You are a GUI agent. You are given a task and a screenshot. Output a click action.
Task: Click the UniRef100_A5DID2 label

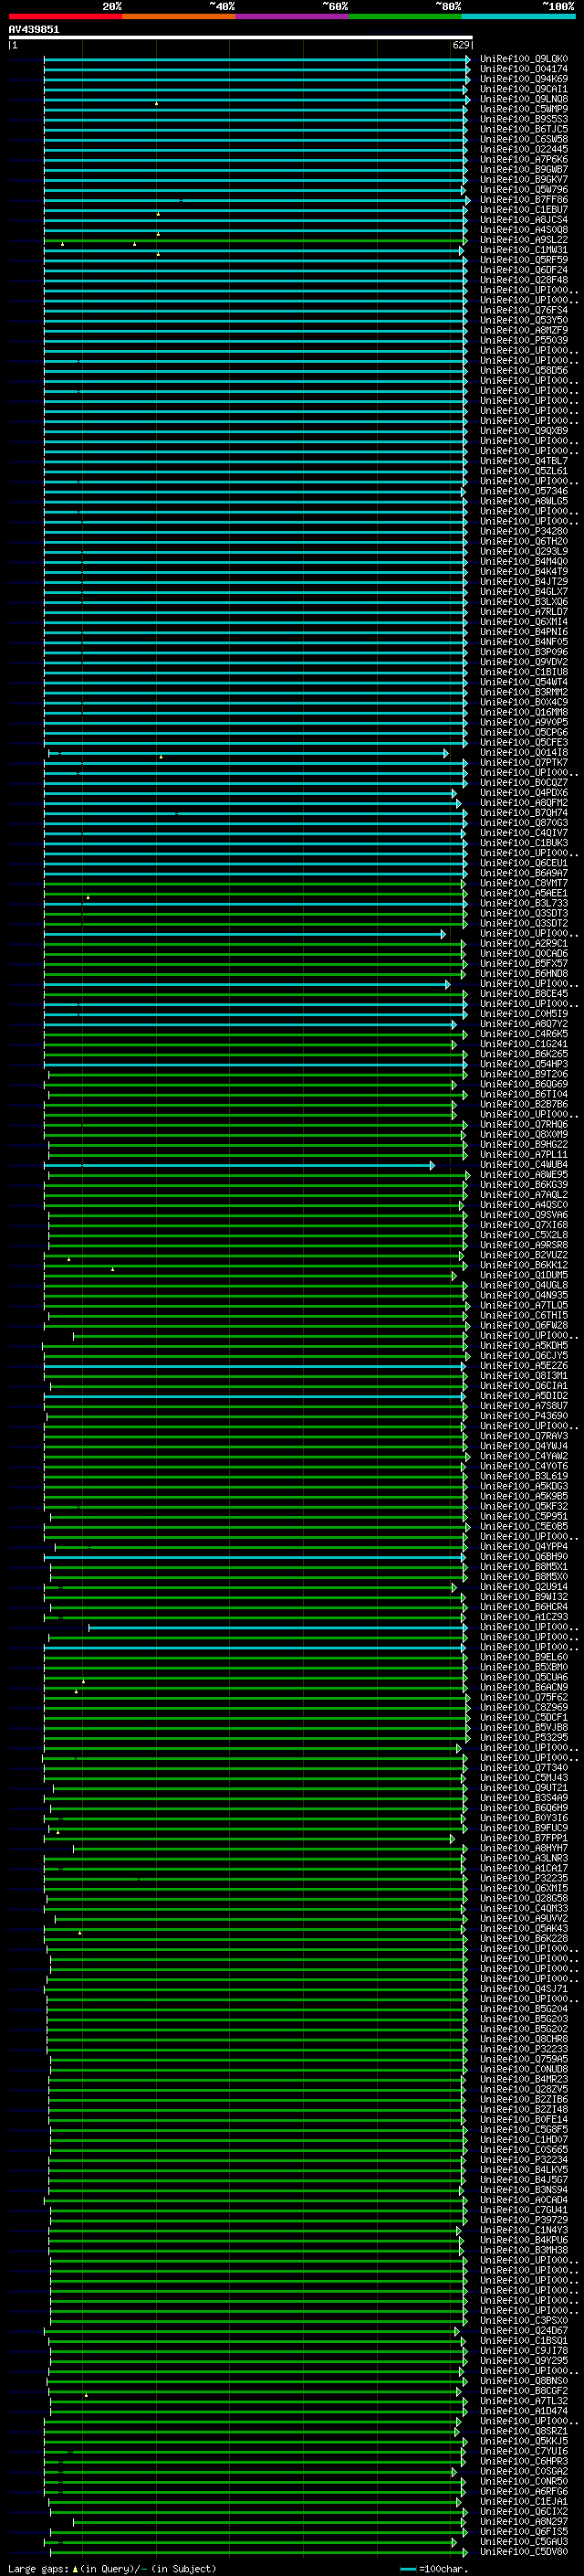point(524,1396)
